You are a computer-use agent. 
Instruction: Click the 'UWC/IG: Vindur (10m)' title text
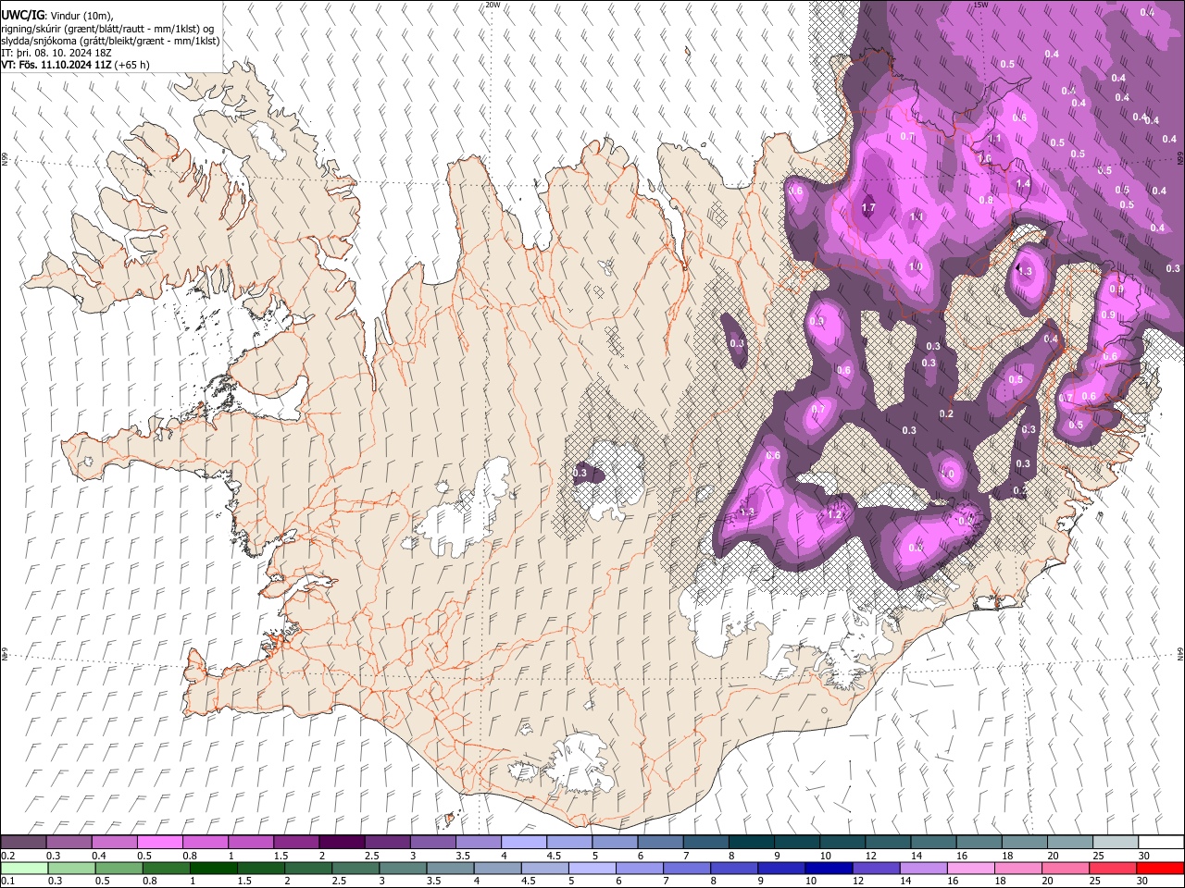pos(56,16)
